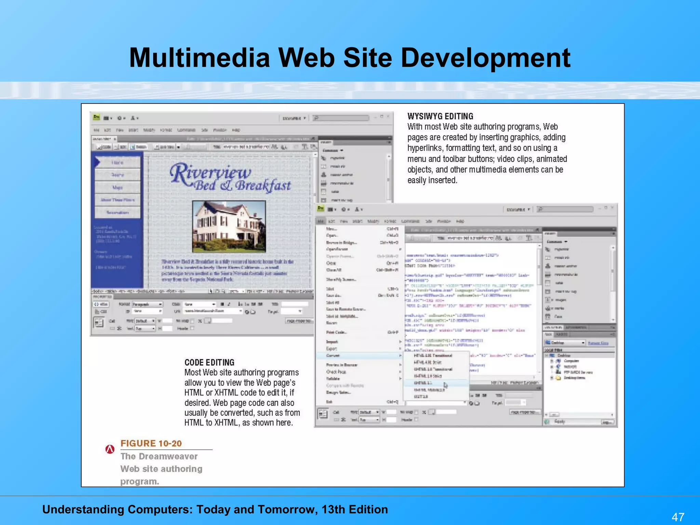Screen dimensions: 700x525
Task: Open Extend Dreamweaver gear menu in upper-left window
Action: [x=121, y=118]
